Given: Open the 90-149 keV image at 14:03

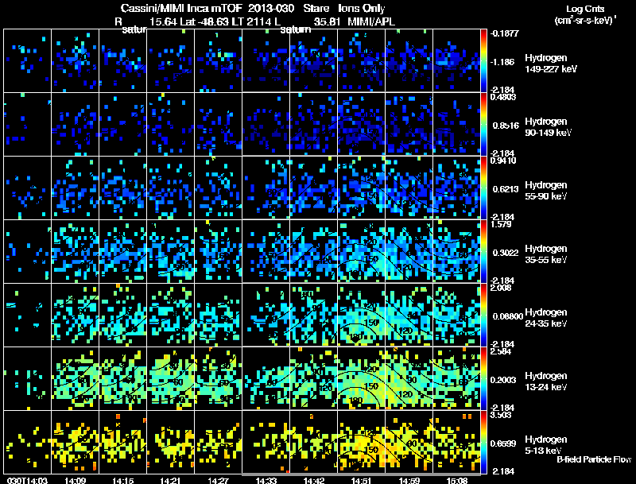Looking at the screenshot, I should tap(27, 125).
